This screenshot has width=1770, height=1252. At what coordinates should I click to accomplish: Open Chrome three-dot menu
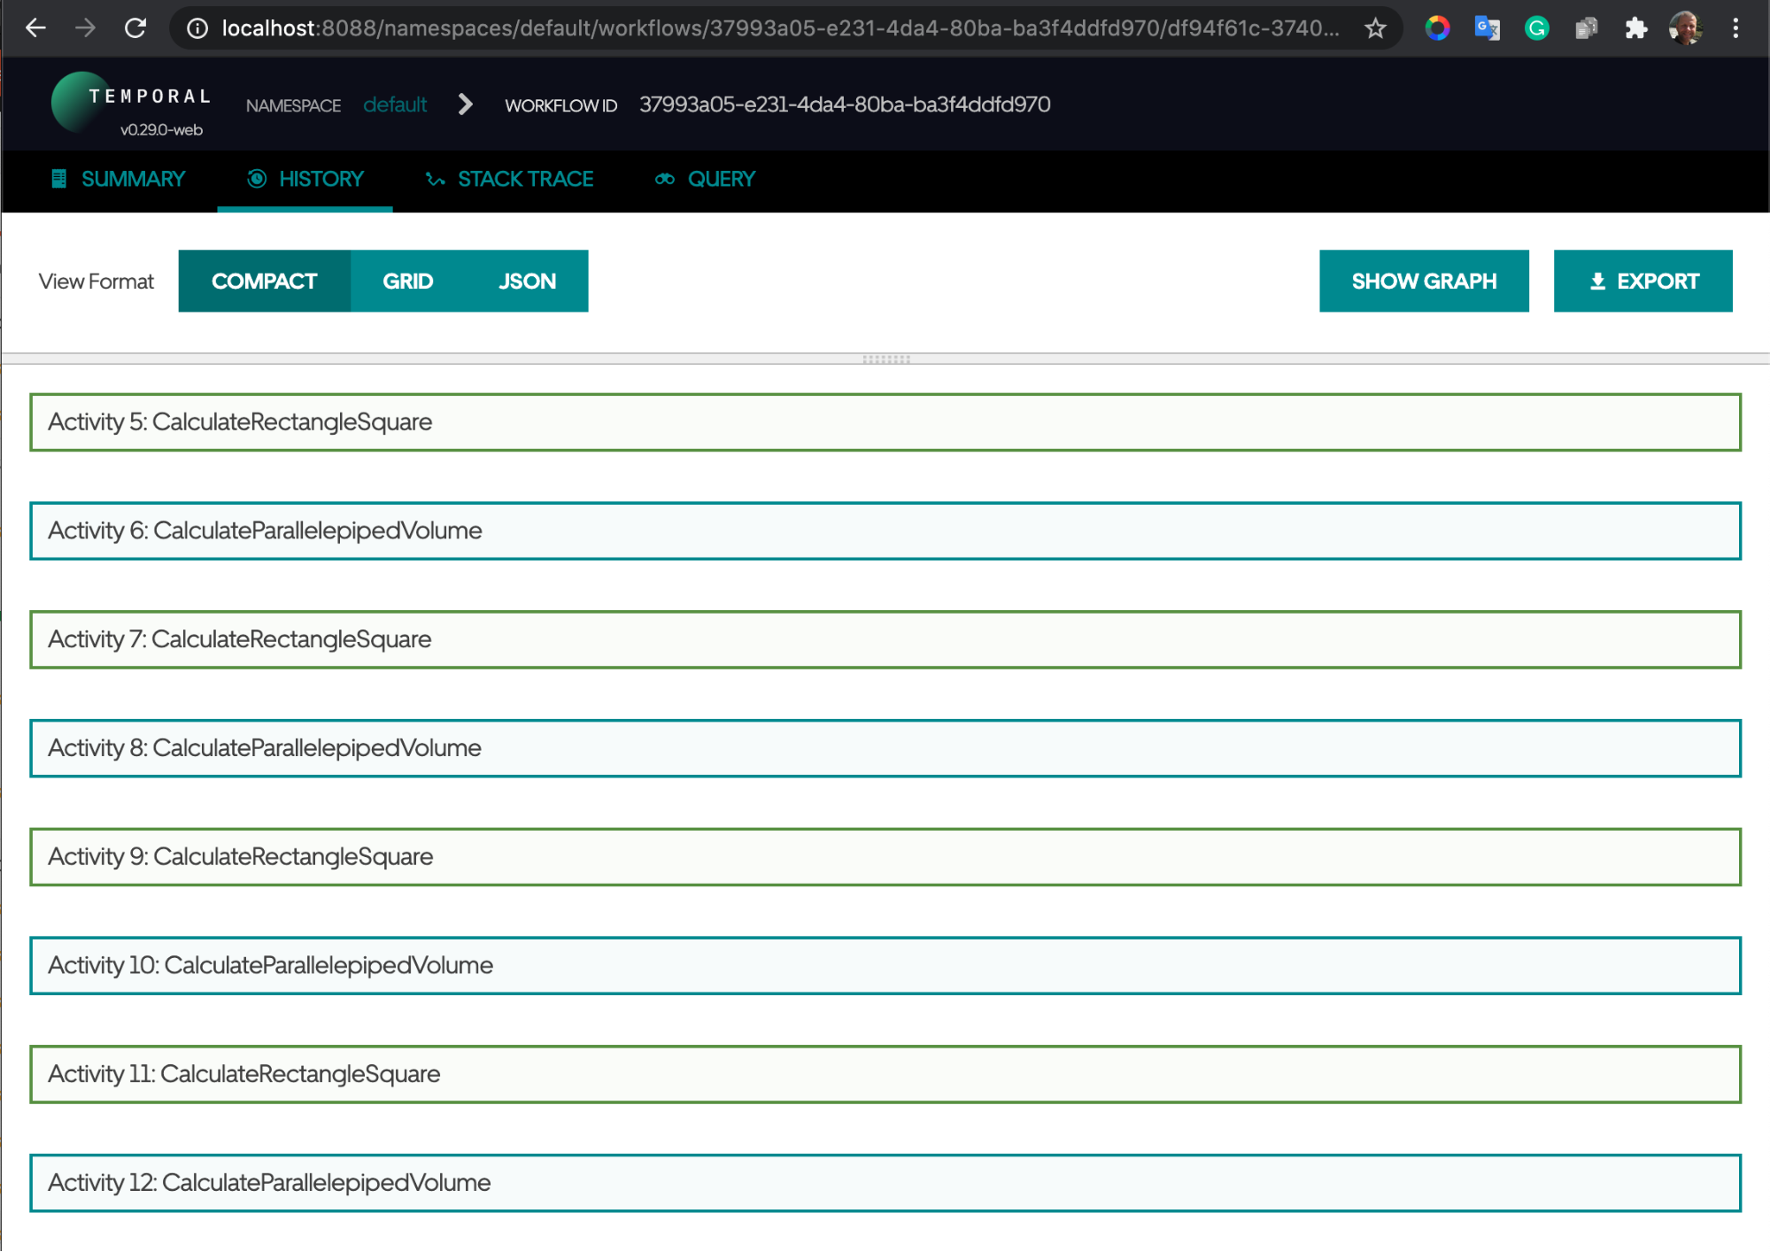(1735, 28)
